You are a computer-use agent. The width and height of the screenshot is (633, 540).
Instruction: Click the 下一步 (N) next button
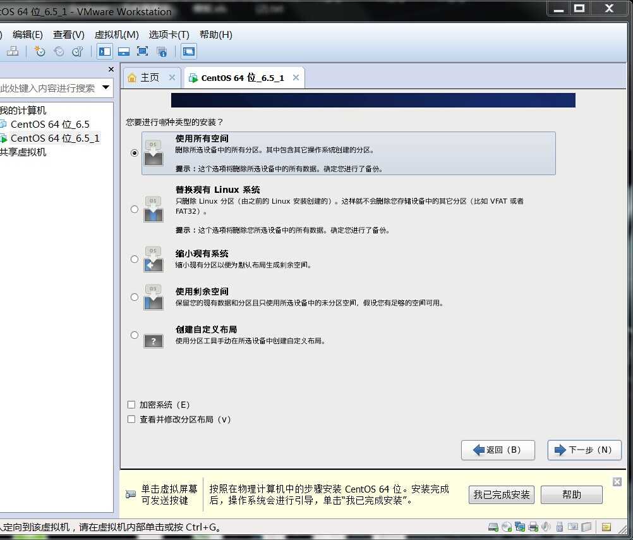(x=584, y=450)
